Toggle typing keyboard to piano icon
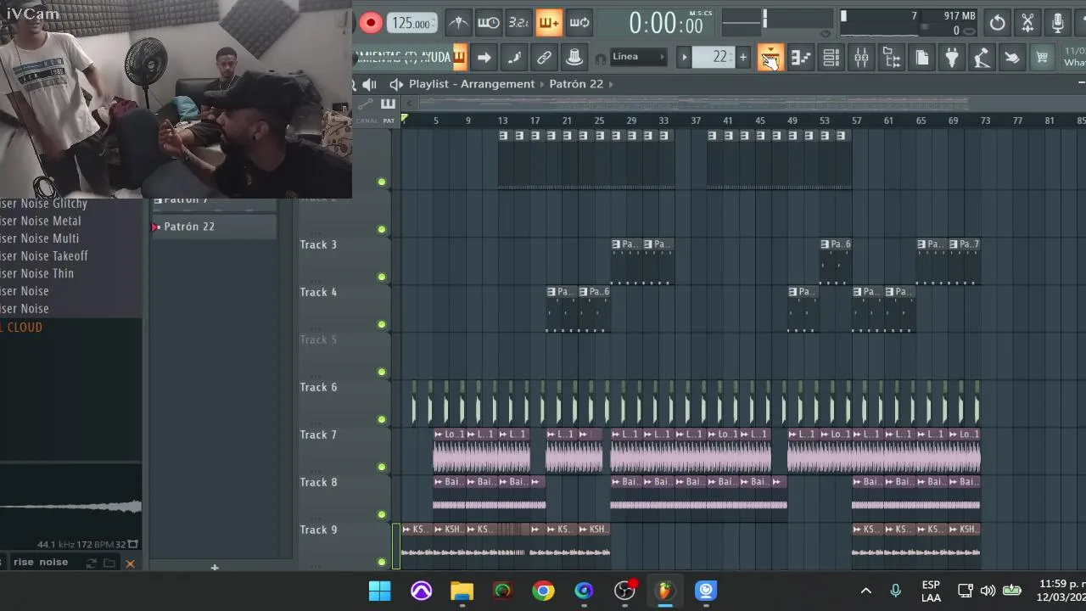 point(459,57)
